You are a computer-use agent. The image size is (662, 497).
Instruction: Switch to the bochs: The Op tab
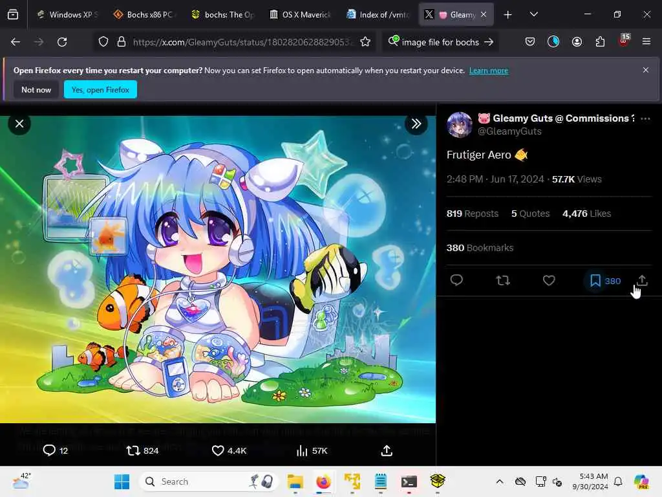coord(223,15)
